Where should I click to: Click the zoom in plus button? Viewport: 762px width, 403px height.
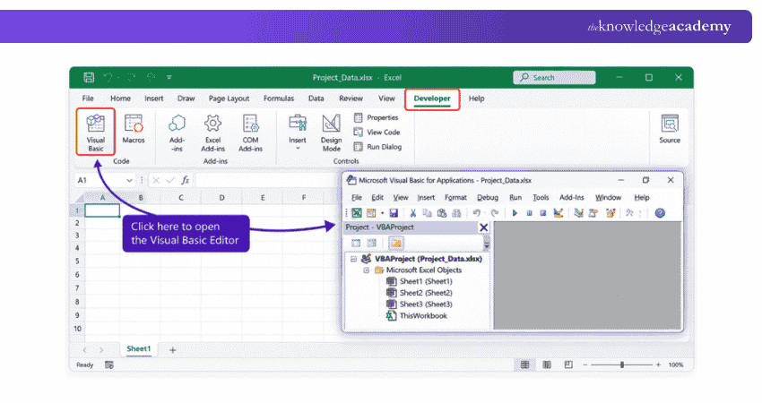658,364
